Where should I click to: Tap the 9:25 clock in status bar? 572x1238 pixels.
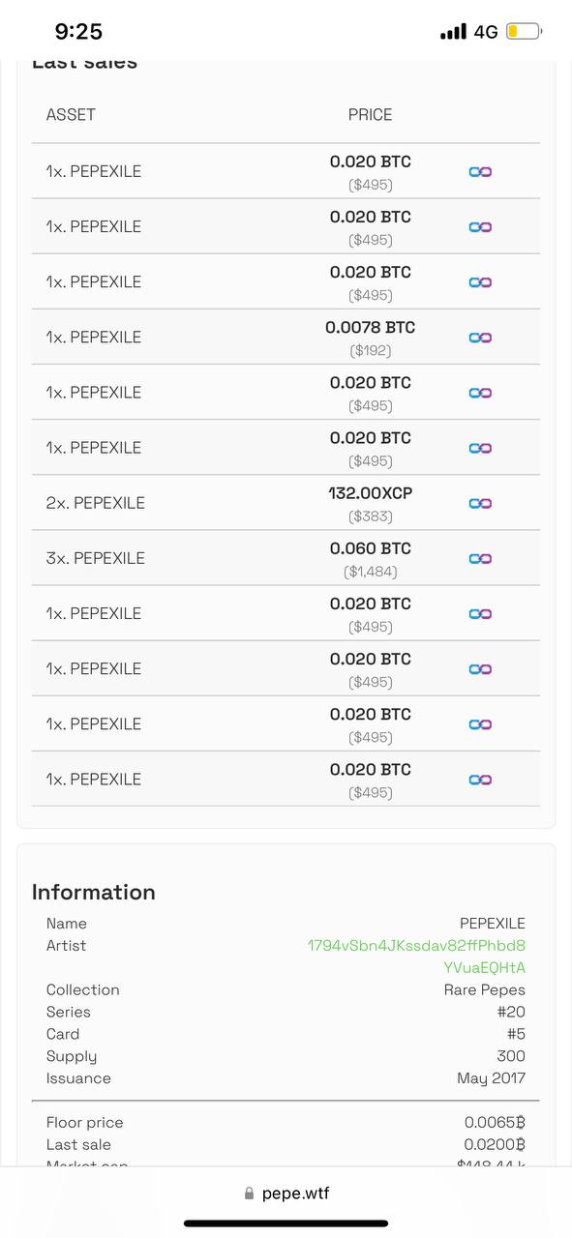point(78,32)
